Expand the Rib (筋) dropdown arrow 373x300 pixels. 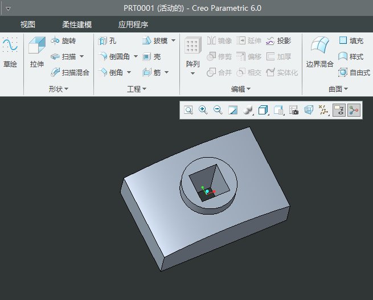[x=166, y=72]
